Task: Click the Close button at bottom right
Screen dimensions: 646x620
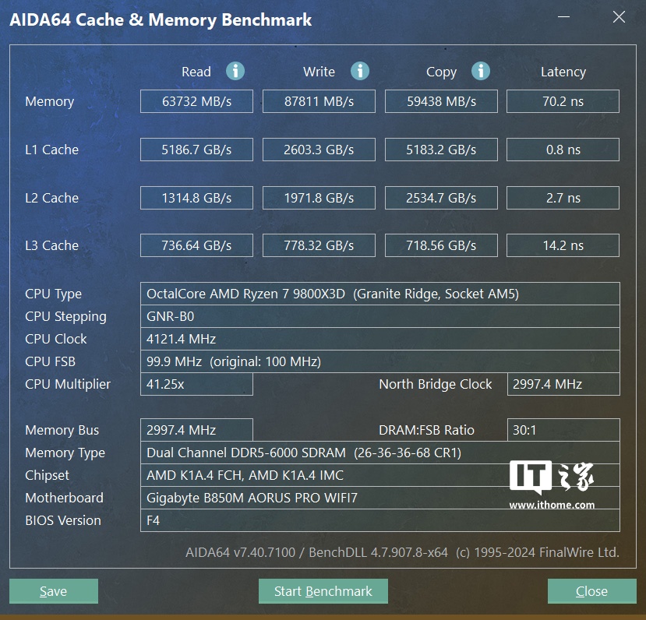Action: click(x=591, y=591)
